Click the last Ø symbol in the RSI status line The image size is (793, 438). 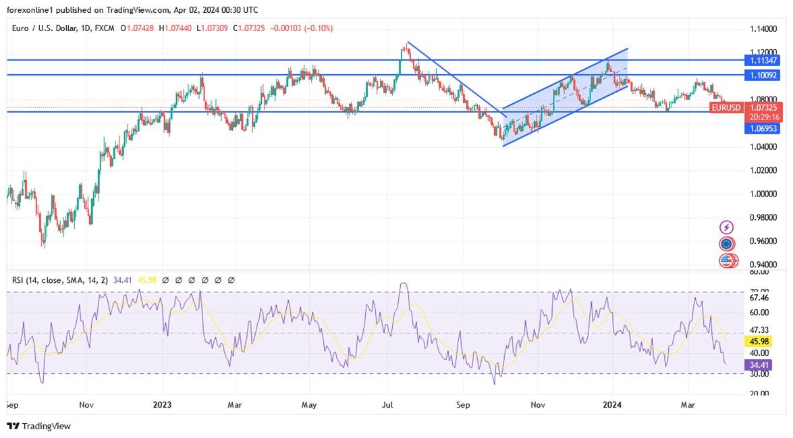point(230,279)
